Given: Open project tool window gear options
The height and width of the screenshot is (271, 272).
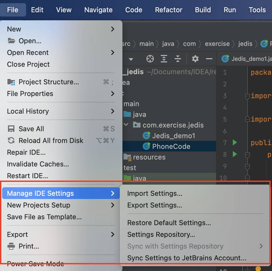Looking at the screenshot, I should coord(195,59).
